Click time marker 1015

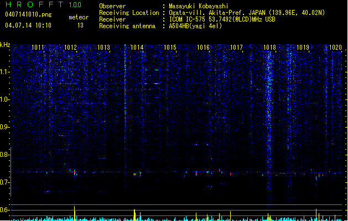(170, 48)
